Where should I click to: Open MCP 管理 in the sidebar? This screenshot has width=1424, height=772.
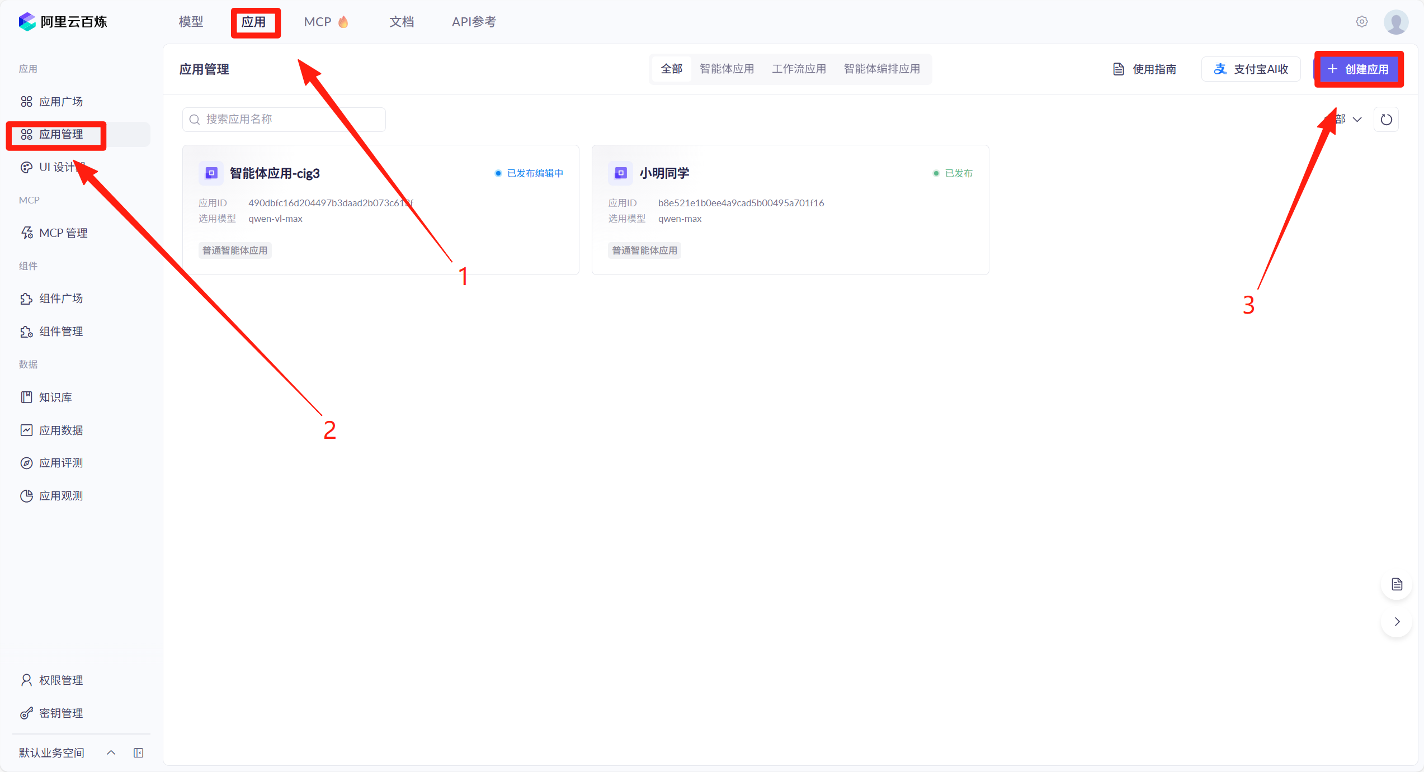point(63,233)
